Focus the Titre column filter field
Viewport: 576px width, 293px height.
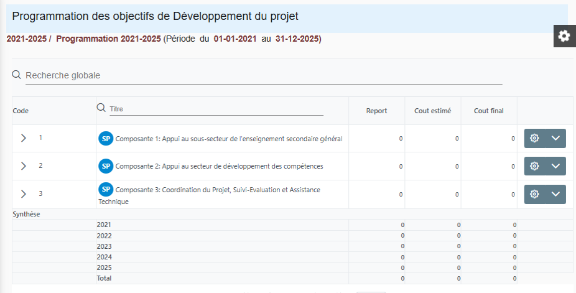coord(216,109)
